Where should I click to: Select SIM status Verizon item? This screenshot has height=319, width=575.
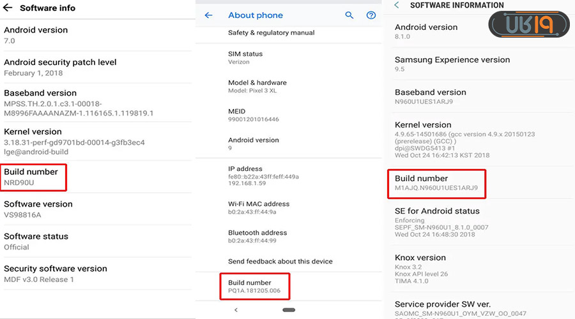245,58
